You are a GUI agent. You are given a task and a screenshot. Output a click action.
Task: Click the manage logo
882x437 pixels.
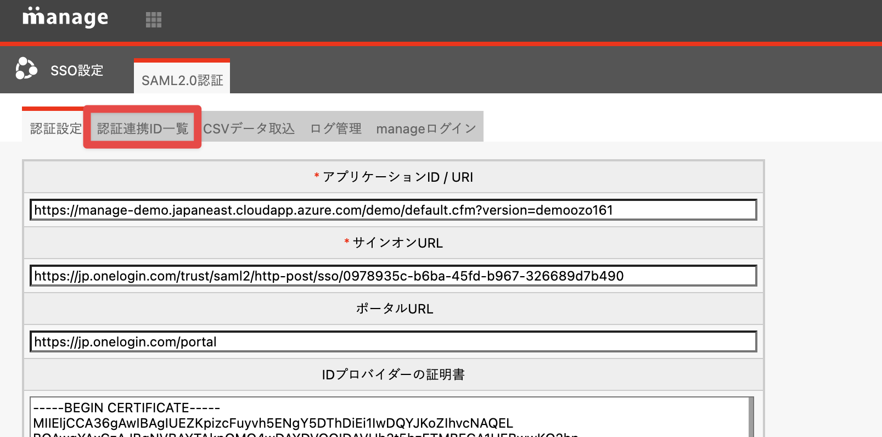(x=65, y=17)
